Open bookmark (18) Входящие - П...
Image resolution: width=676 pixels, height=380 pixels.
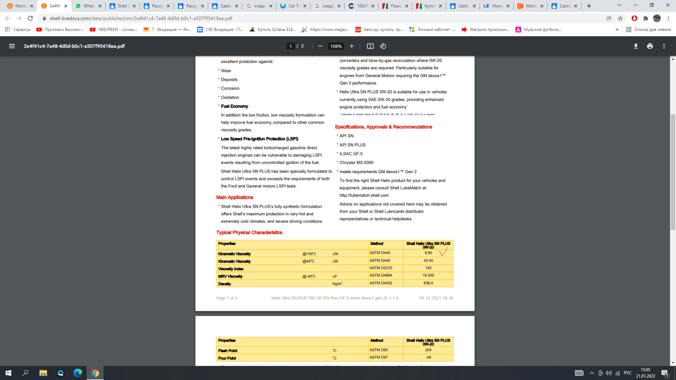221,30
